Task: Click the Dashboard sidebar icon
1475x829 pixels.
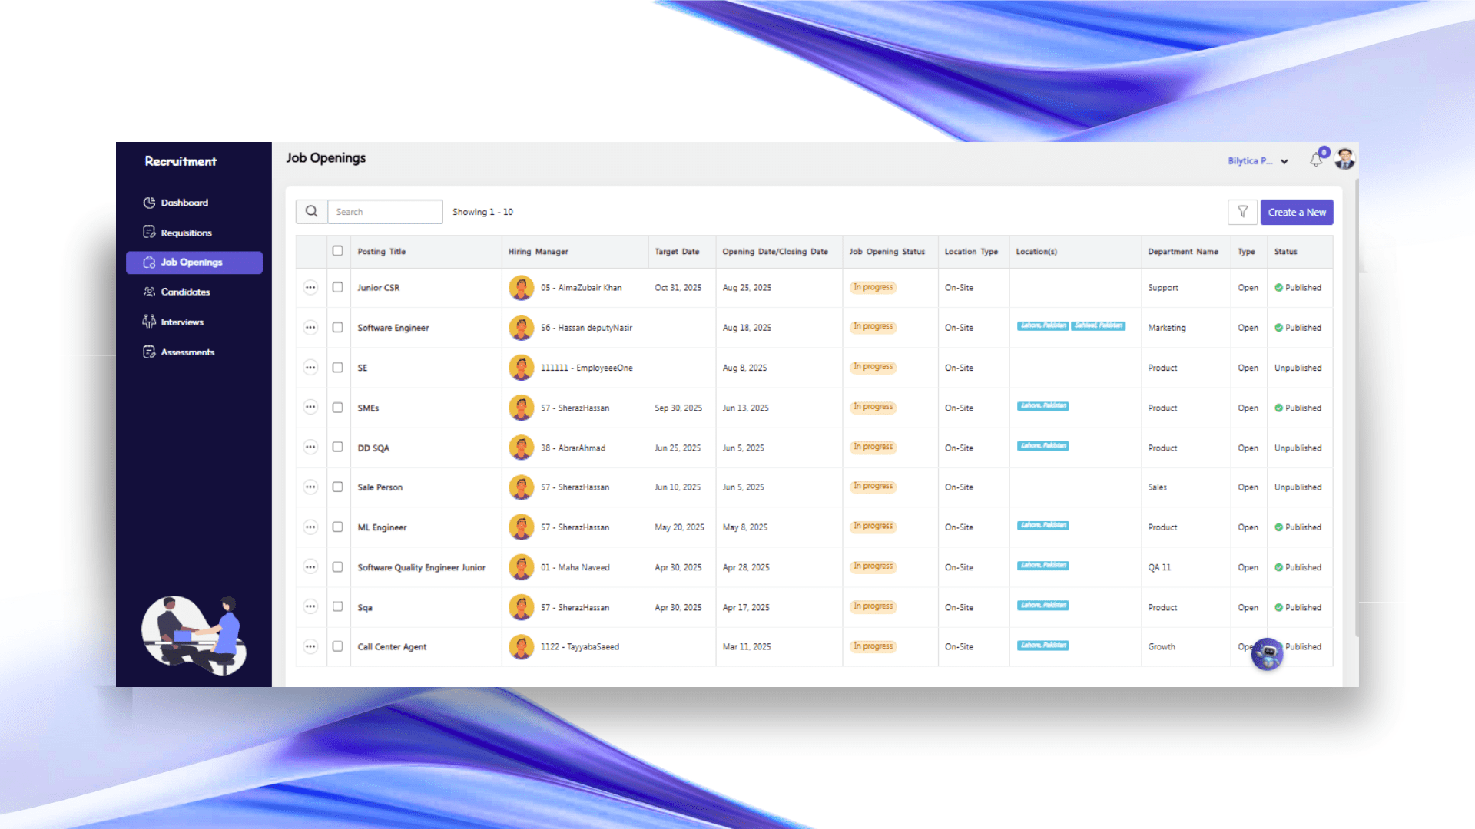Action: point(149,203)
